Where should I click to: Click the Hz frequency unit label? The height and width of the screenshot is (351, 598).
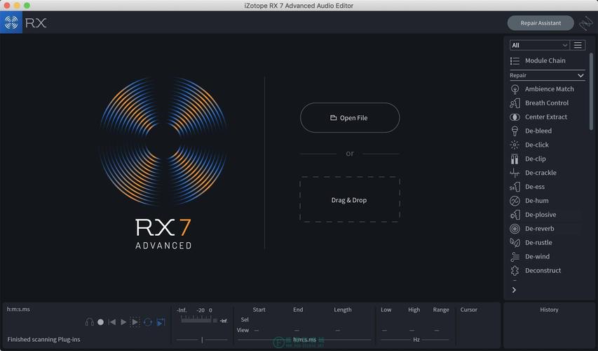point(416,339)
